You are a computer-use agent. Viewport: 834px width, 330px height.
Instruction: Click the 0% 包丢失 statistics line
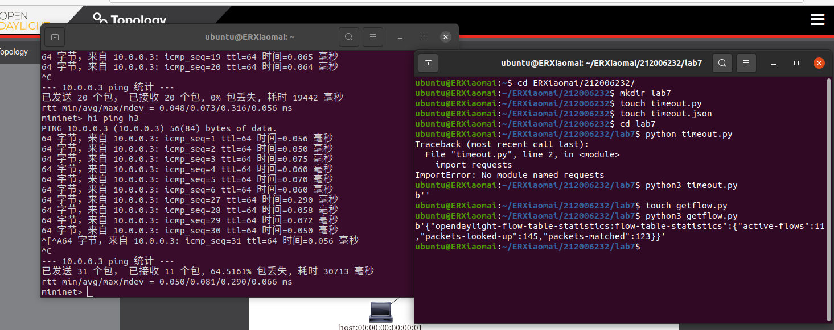[192, 97]
